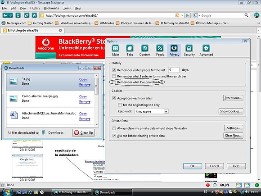This screenshot has height=196, width=261.
Task: Click the Word document icon in Downloads
Action: coord(13,115)
